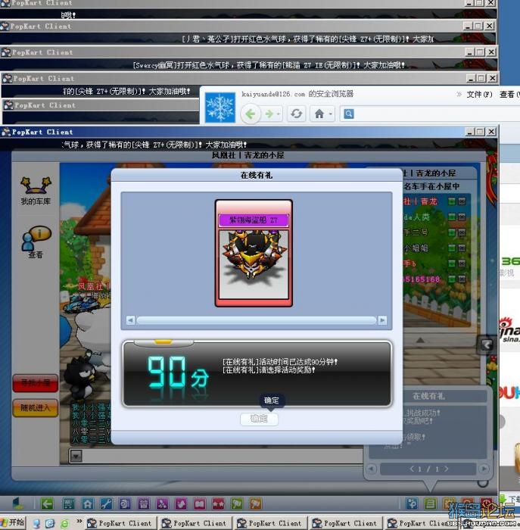Expand the browser menu chevron before 文件
The image size is (520, 530).
(459, 95)
